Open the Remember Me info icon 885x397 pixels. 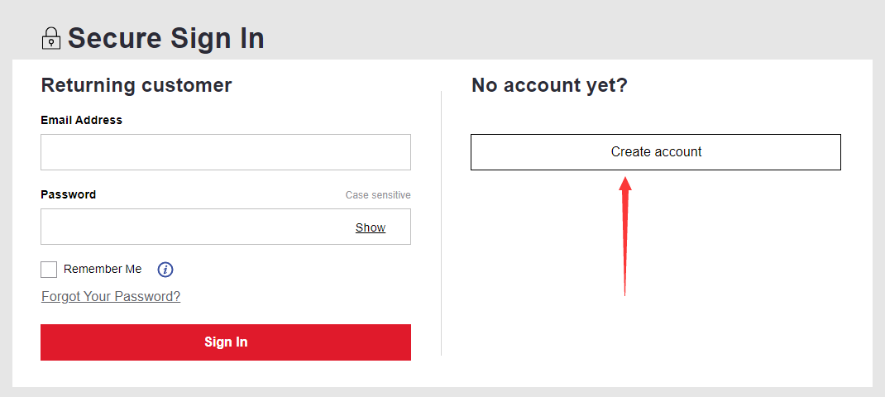point(165,270)
